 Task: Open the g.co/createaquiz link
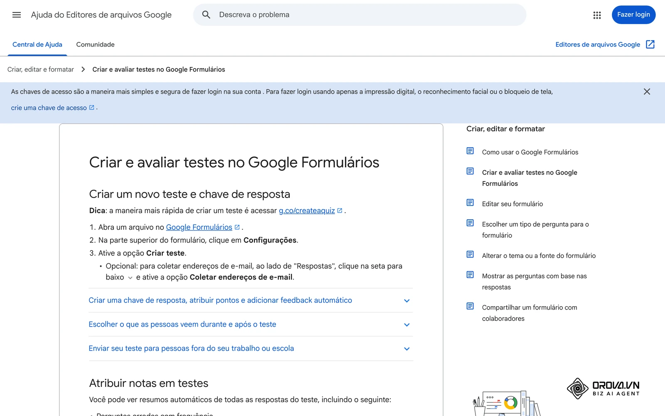click(307, 210)
